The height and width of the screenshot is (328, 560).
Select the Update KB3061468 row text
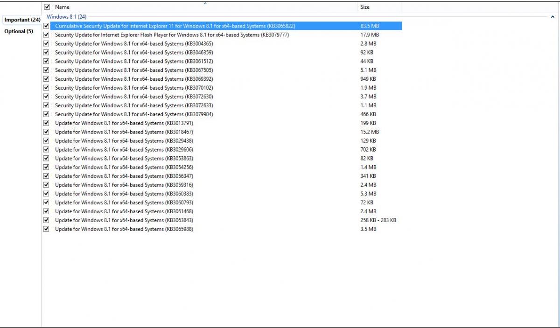pos(124,211)
